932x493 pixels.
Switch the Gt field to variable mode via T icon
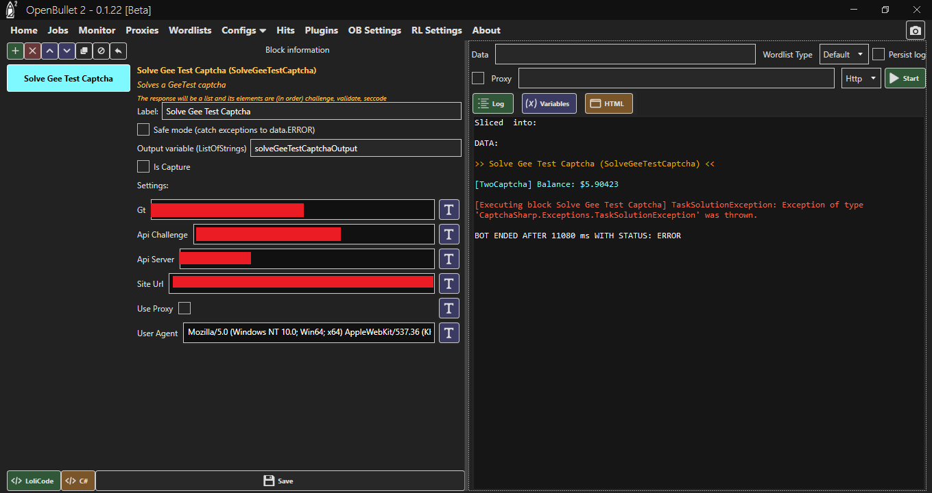click(x=449, y=210)
